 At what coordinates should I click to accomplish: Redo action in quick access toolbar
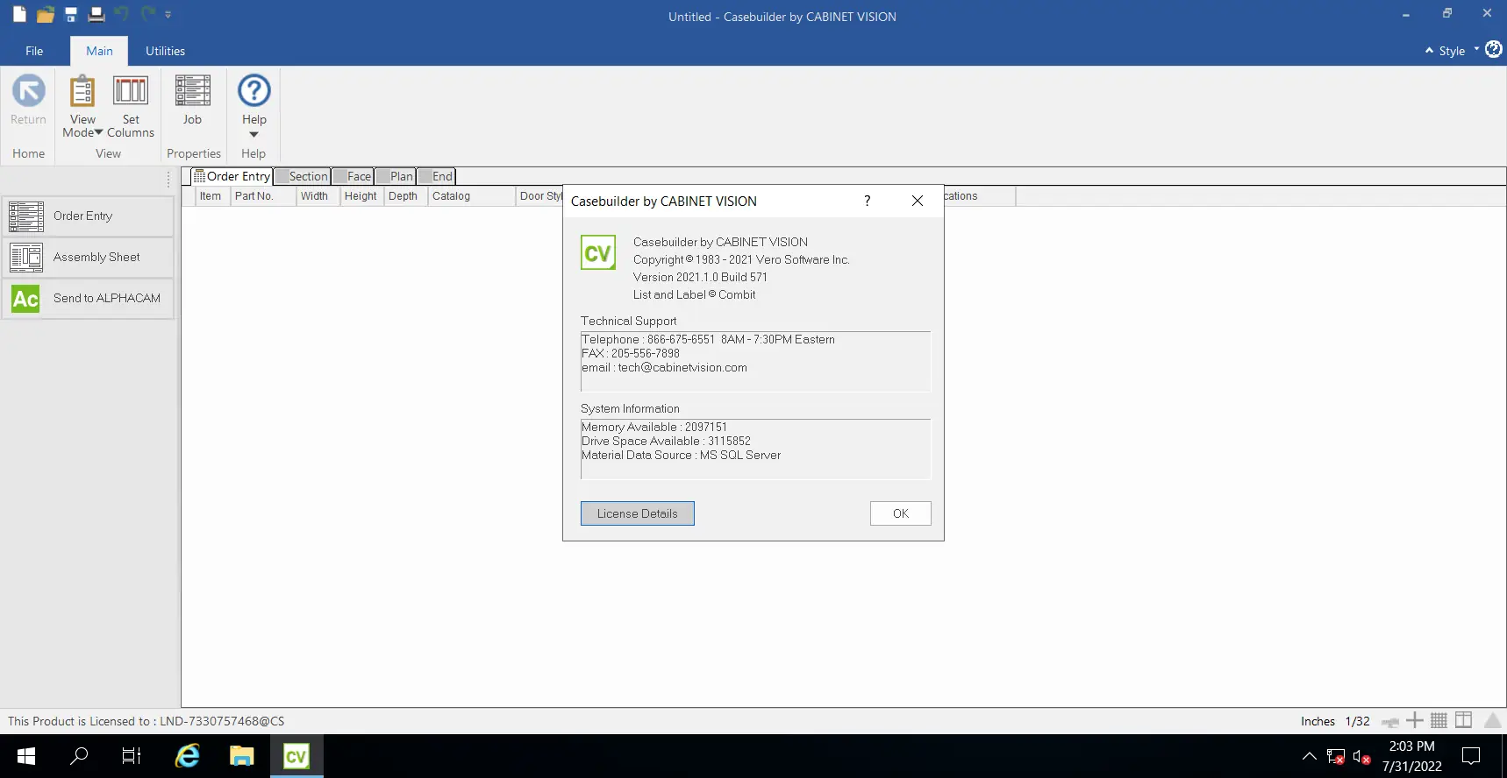point(148,14)
